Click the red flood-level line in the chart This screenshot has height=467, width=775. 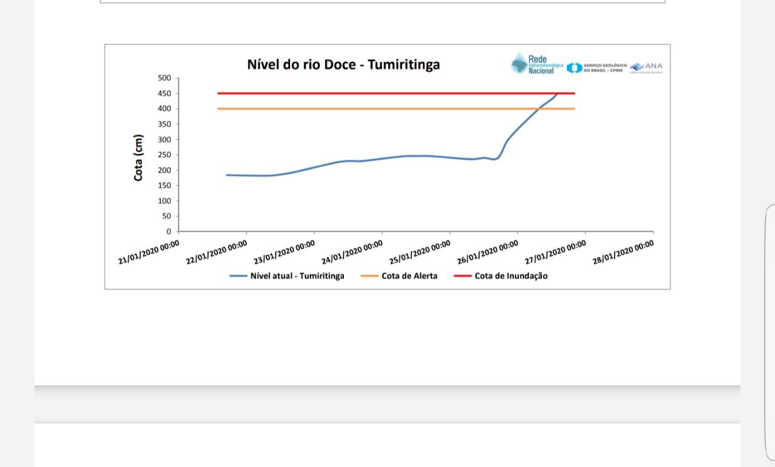tap(363, 93)
